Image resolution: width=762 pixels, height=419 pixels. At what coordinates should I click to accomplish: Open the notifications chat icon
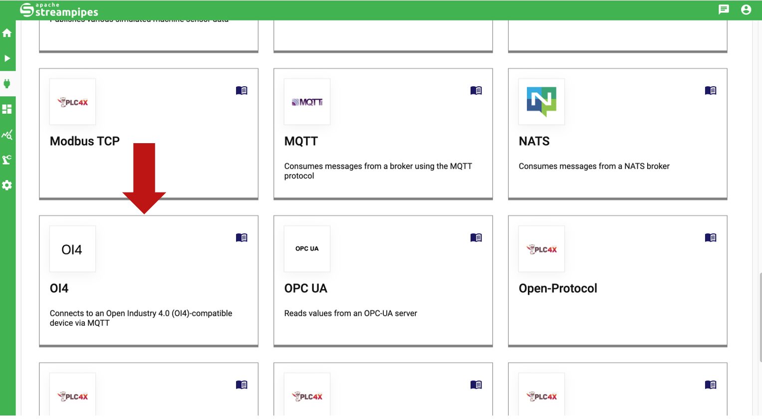coord(723,9)
